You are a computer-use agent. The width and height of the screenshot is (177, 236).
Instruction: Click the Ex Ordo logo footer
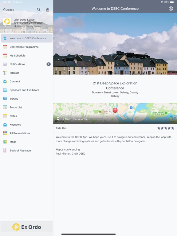(x=27, y=227)
